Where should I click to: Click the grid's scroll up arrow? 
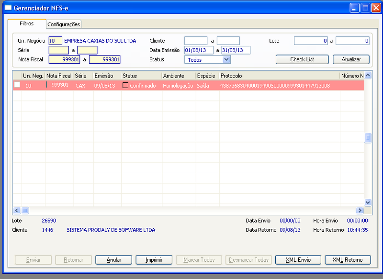point(368,75)
